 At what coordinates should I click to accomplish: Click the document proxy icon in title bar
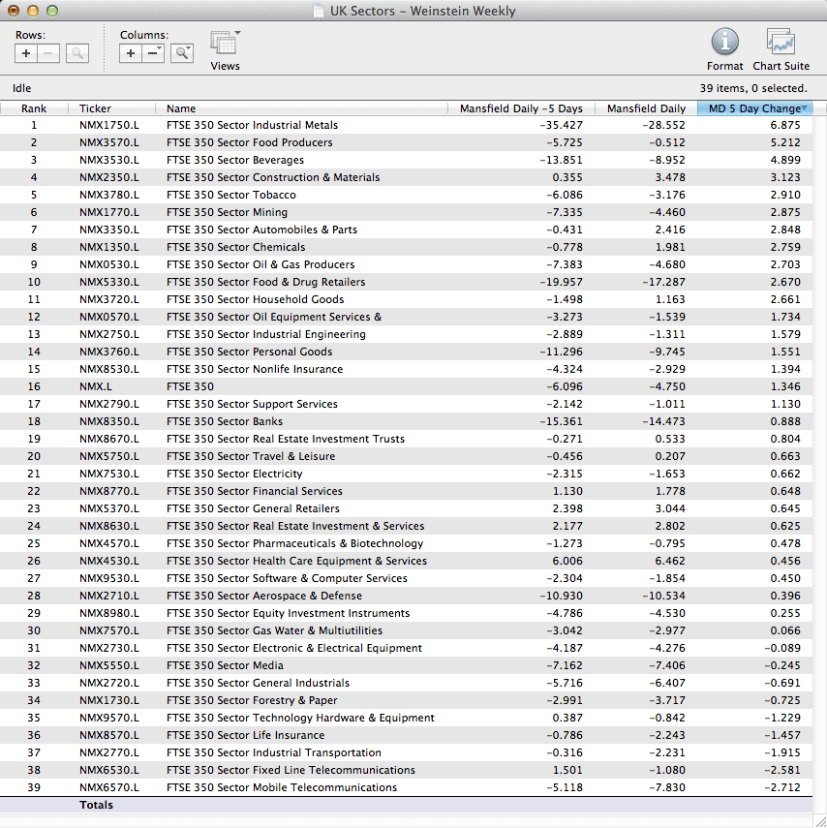318,12
